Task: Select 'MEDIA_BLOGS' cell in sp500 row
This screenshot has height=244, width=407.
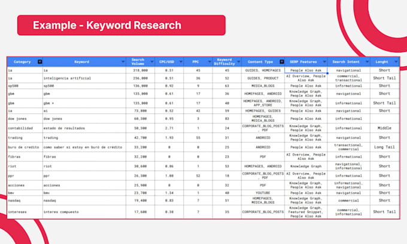Action: [x=263, y=86]
